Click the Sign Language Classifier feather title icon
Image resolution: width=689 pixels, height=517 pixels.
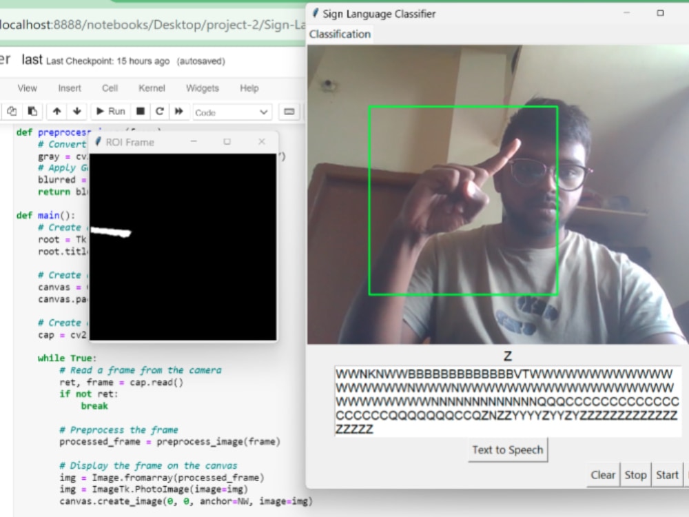coord(315,12)
